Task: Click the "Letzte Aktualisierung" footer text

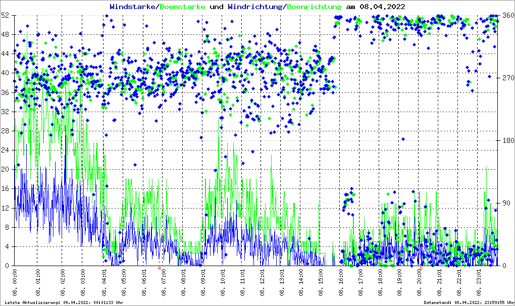Action: tap(63, 302)
